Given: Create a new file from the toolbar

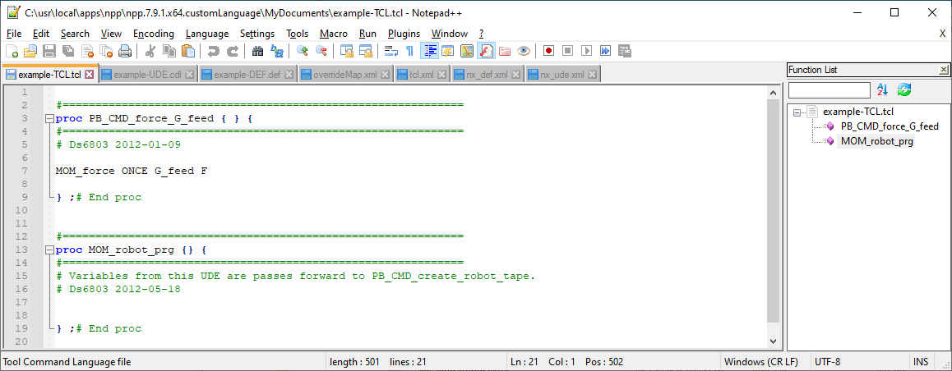Looking at the screenshot, I should click(x=12, y=51).
